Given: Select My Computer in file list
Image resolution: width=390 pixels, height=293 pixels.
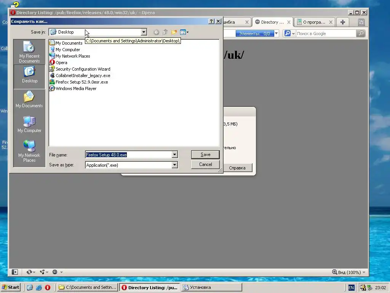Looking at the screenshot, I should point(65,50).
